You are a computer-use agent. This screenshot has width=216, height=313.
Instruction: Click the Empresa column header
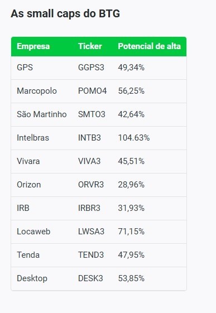[x=33, y=46]
